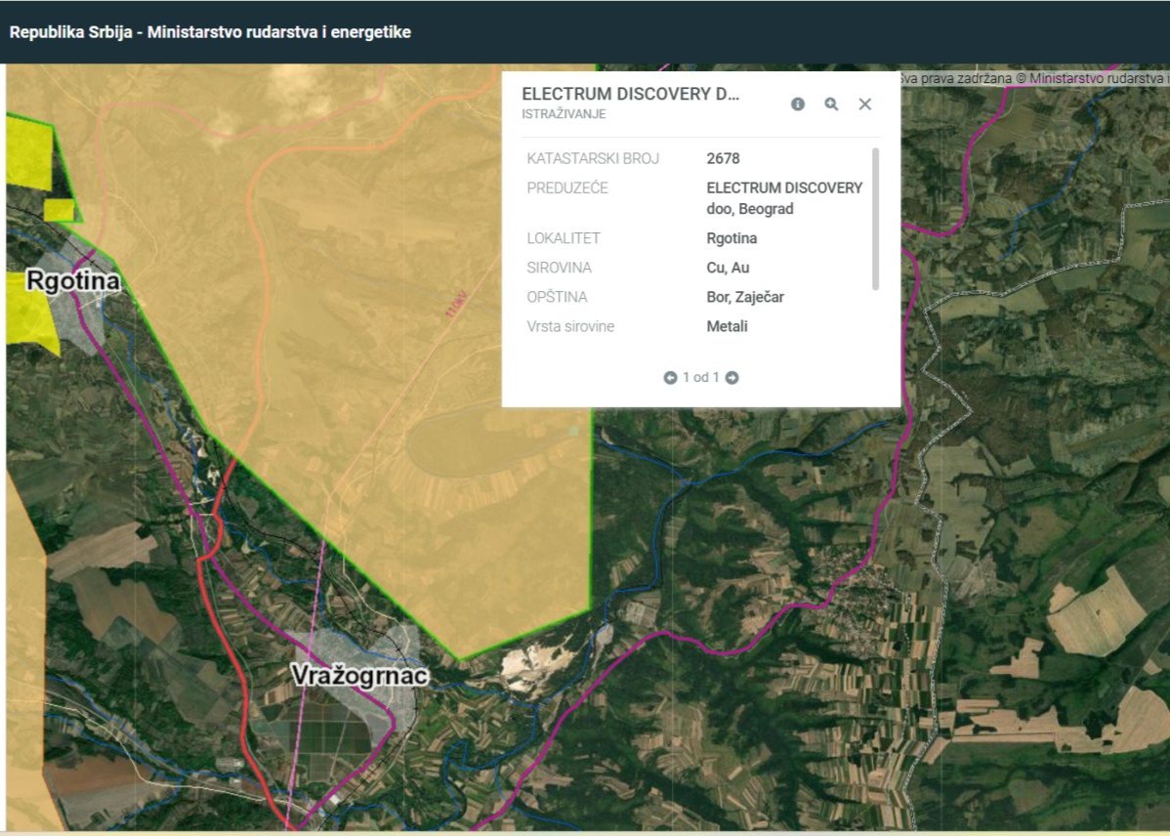Click the Vražogrnac map label
The image size is (1170, 836).
(359, 675)
